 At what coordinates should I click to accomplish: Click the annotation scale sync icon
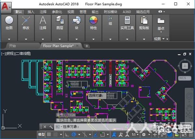(127, 134)
